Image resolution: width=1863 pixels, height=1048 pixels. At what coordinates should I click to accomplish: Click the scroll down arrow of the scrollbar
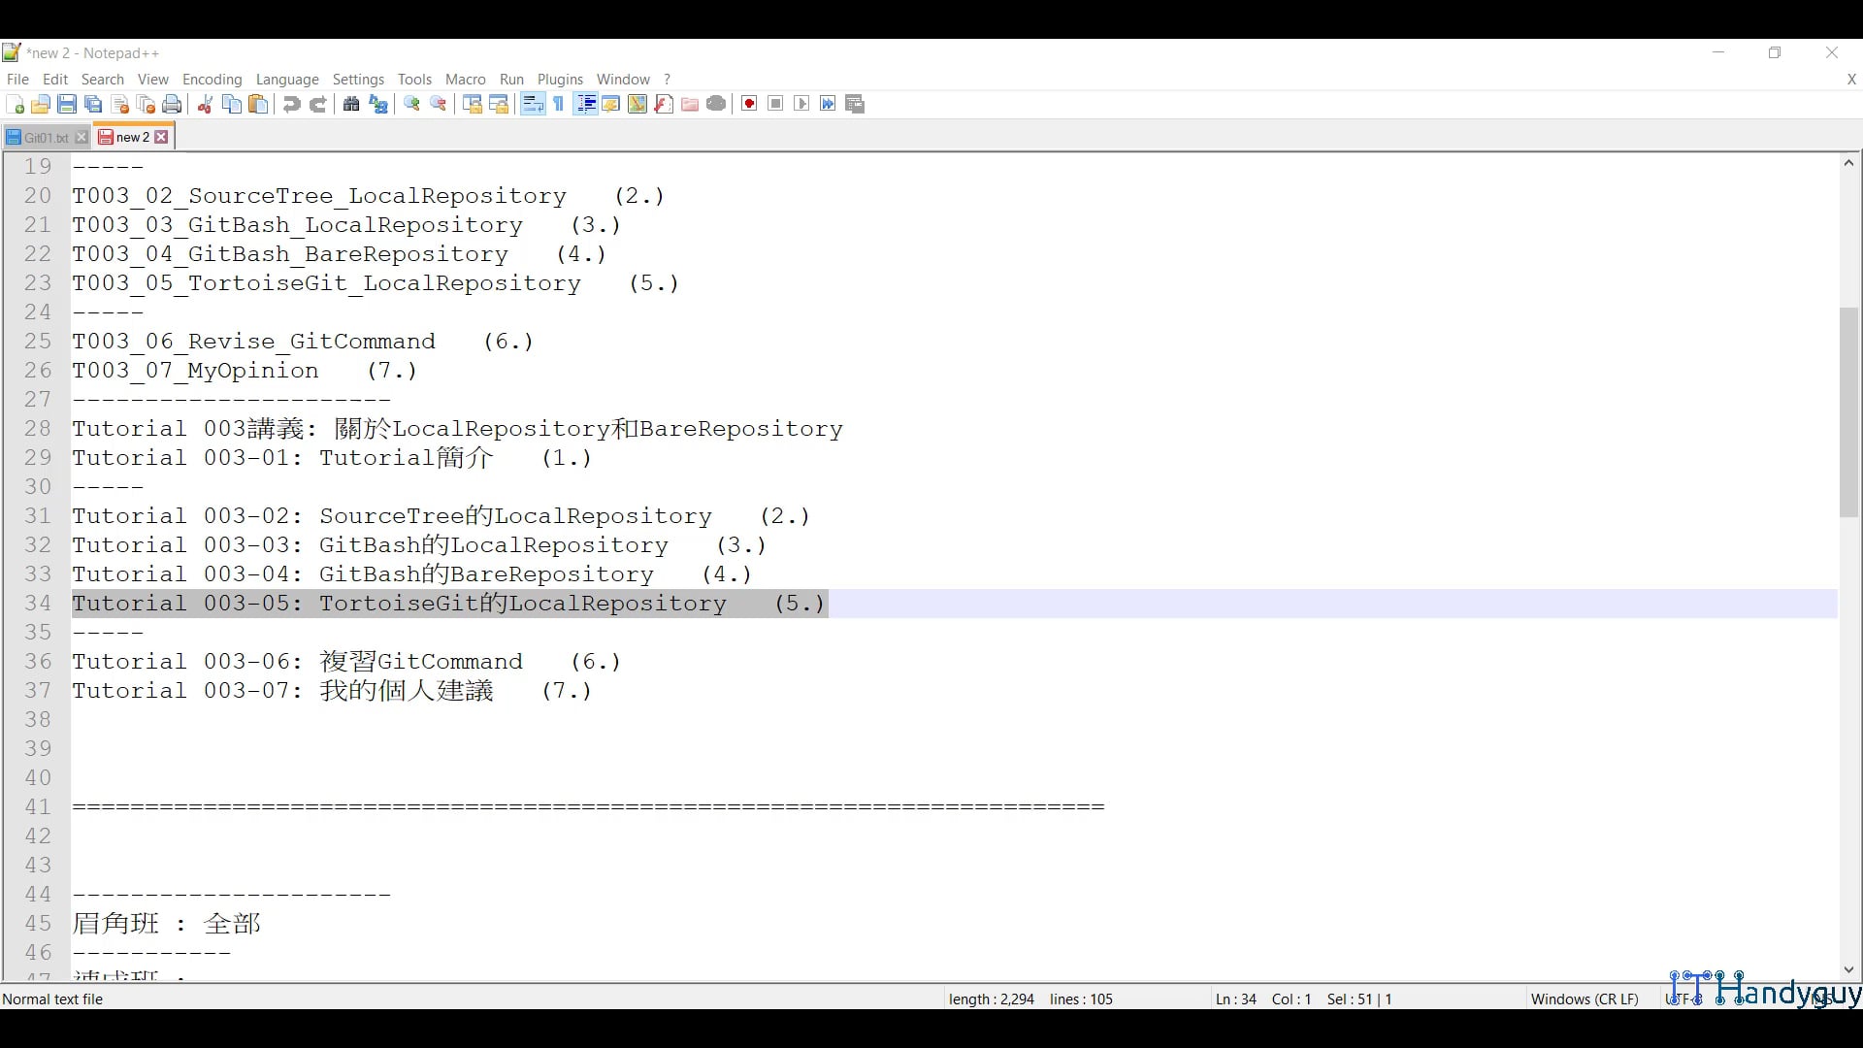1848,969
